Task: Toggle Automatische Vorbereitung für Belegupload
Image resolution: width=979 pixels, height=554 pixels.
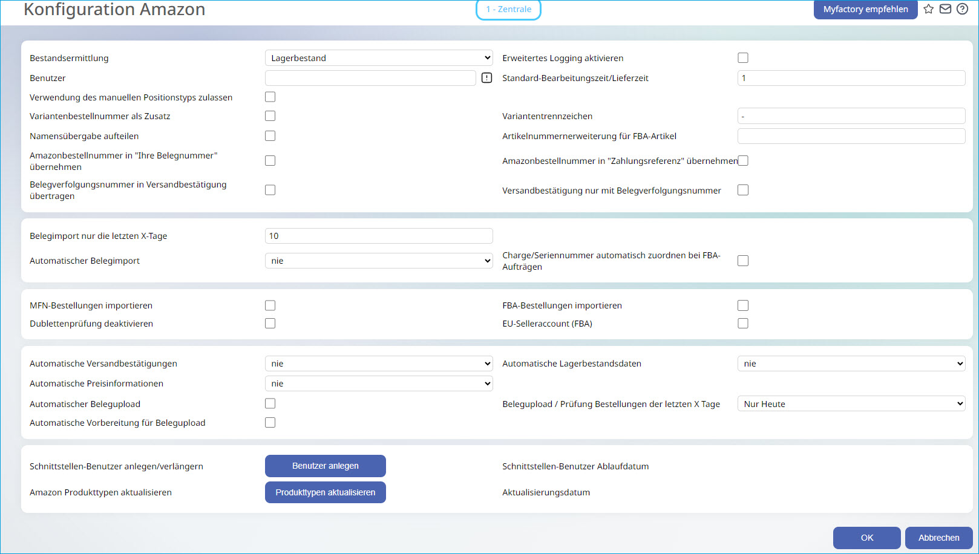Action: coord(270,423)
